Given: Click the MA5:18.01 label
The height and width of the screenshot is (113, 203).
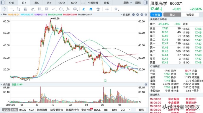Looking at the screenshot, I should coord(14,15).
